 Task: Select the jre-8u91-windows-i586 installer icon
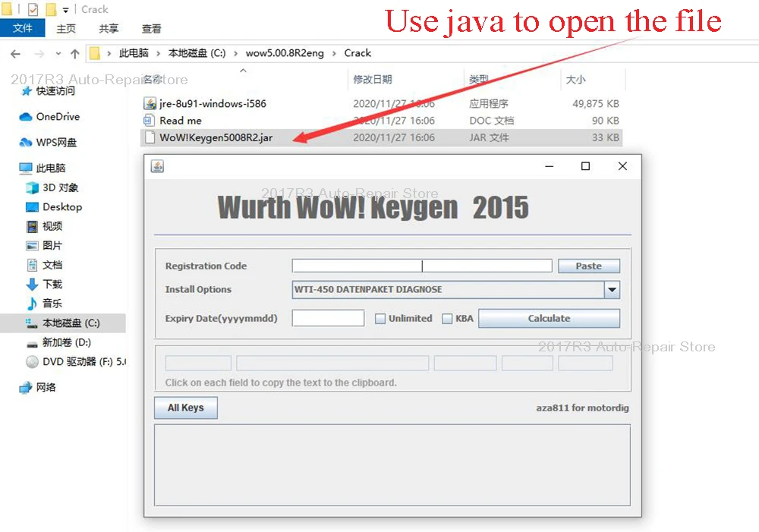coord(150,103)
